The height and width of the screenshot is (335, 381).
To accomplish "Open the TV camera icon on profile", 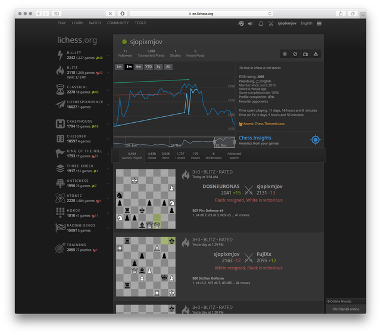I will click(x=305, y=54).
